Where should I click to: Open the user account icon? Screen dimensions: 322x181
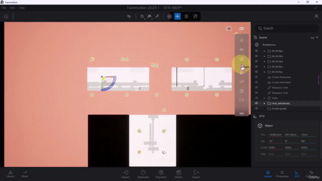(x=316, y=16)
